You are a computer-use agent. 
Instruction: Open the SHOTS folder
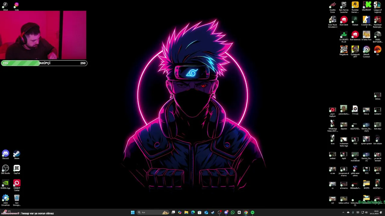coord(366,185)
